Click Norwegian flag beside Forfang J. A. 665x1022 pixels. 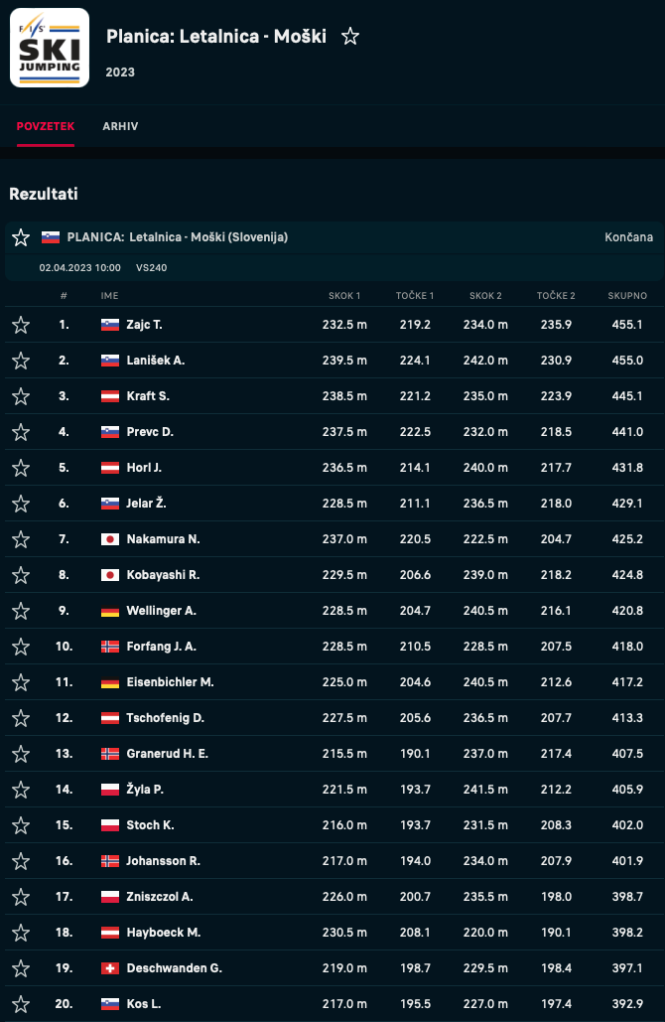110,648
